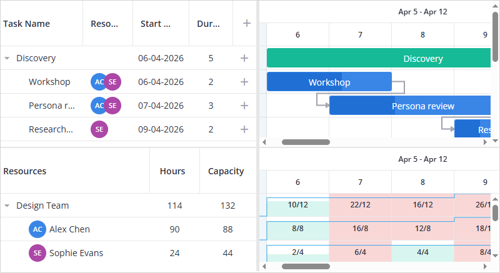This screenshot has width=500, height=273.
Task: Select the Alex Chen resource name
Action: (69, 229)
